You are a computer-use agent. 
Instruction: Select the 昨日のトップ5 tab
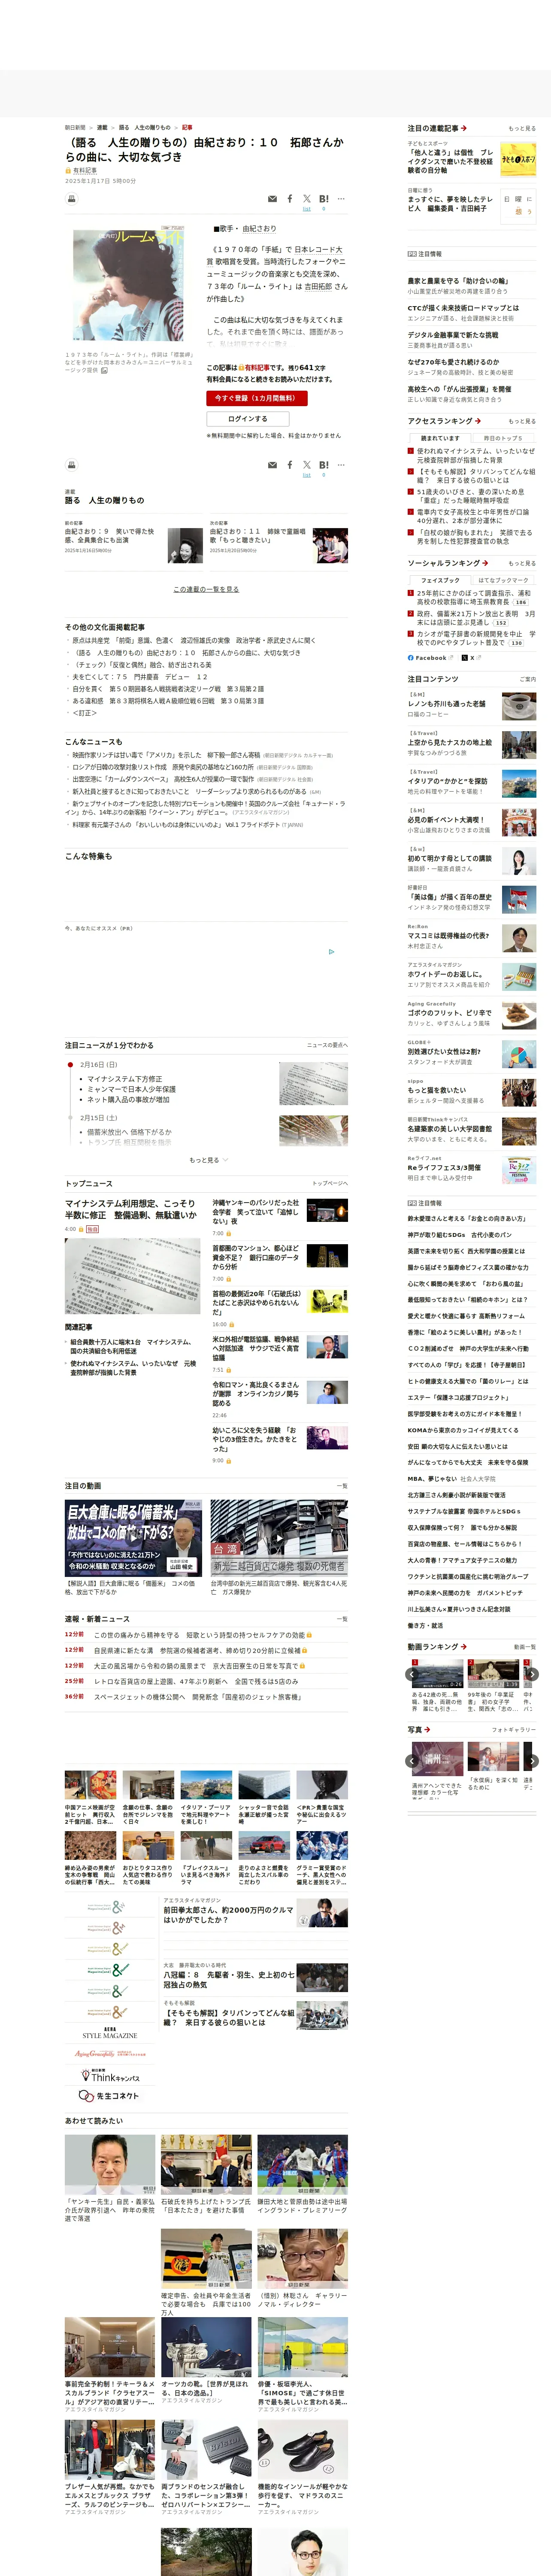(502, 438)
